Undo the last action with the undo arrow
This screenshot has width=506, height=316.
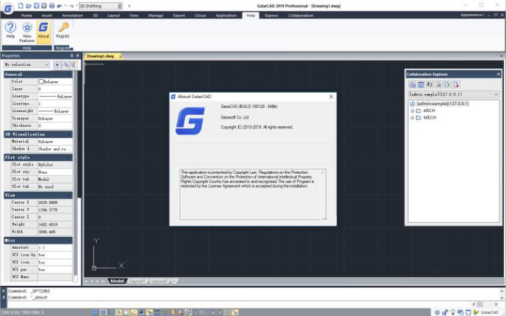click(59, 6)
